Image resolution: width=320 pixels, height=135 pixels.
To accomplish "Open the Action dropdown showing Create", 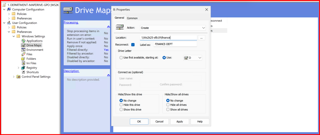I will (x=172, y=28).
